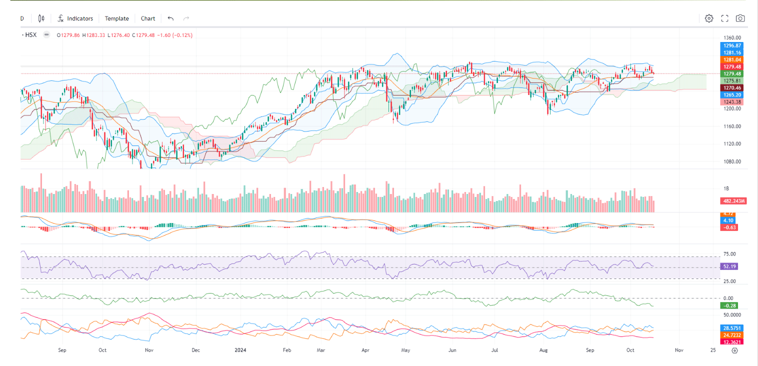
Task: Click the undo arrow
Action: click(x=170, y=18)
